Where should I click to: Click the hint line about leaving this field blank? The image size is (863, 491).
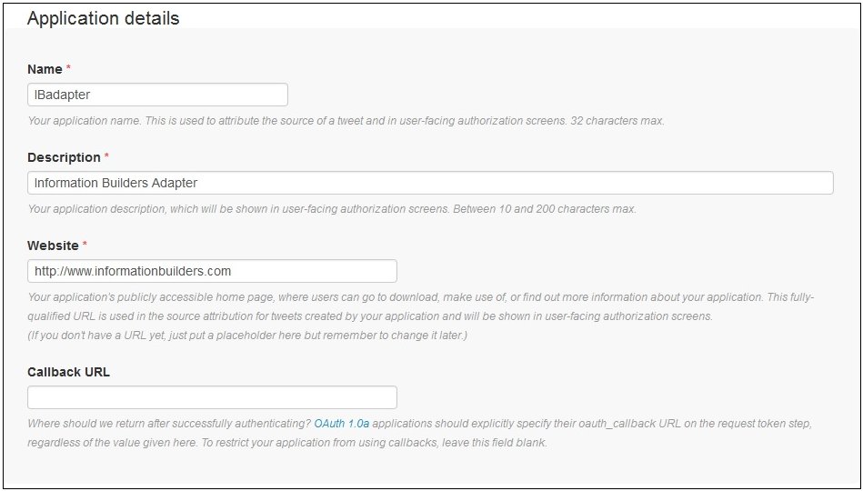pos(287,443)
